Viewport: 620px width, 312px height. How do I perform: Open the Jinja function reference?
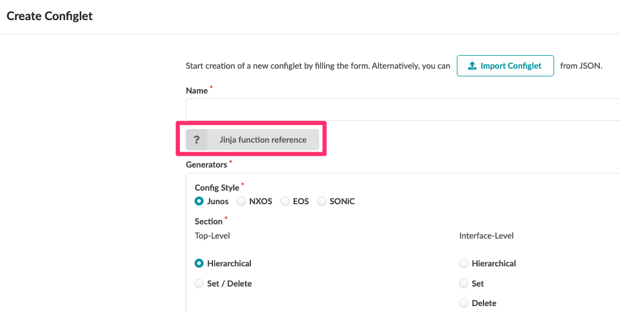[263, 140]
